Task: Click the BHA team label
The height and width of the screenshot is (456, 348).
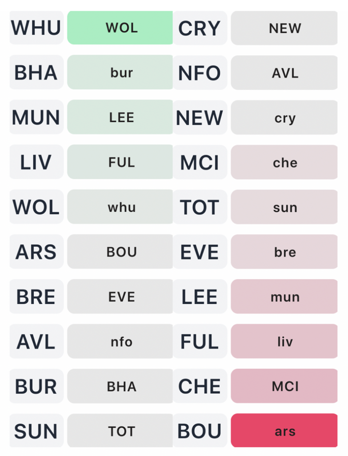Action: click(x=36, y=73)
